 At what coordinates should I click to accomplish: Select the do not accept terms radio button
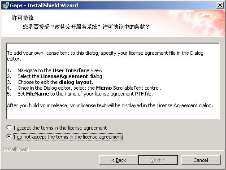click(x=9, y=136)
